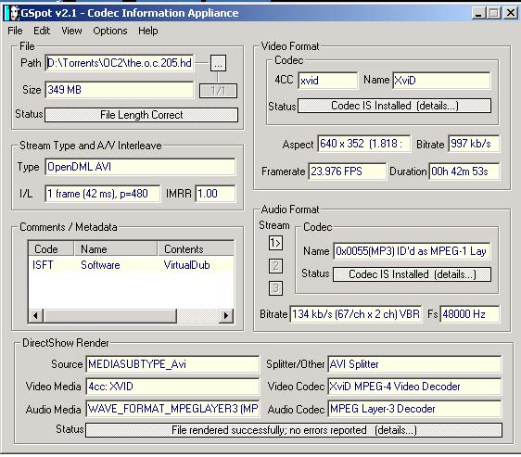Open the Help menu
521x457 pixels.
pyautogui.click(x=147, y=31)
